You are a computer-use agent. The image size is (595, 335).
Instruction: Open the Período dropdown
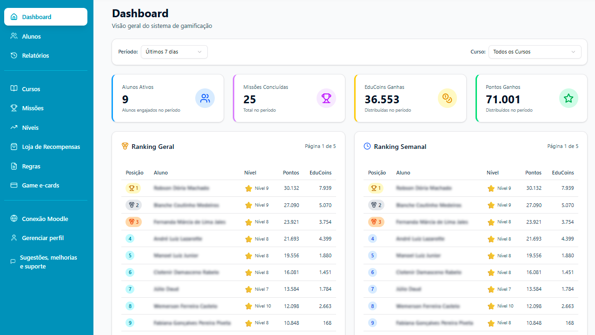174,52
